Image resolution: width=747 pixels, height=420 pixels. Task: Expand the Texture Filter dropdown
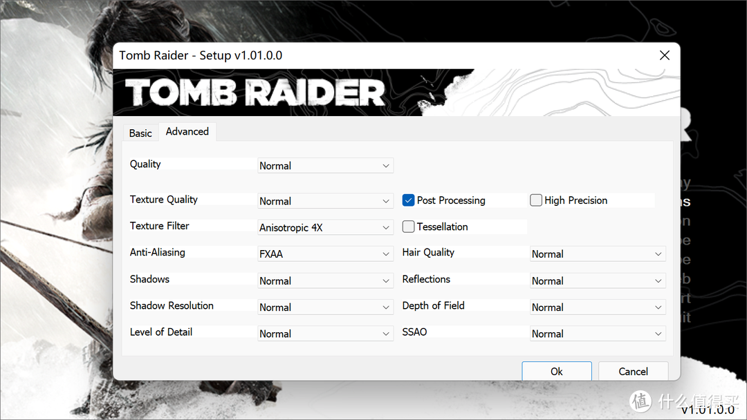coord(325,227)
